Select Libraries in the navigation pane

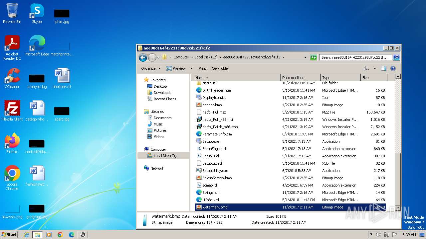point(157,112)
